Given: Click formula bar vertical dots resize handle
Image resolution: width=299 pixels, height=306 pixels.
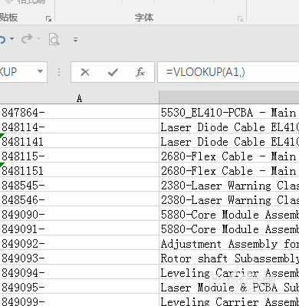Looking at the screenshot, I should (59, 72).
